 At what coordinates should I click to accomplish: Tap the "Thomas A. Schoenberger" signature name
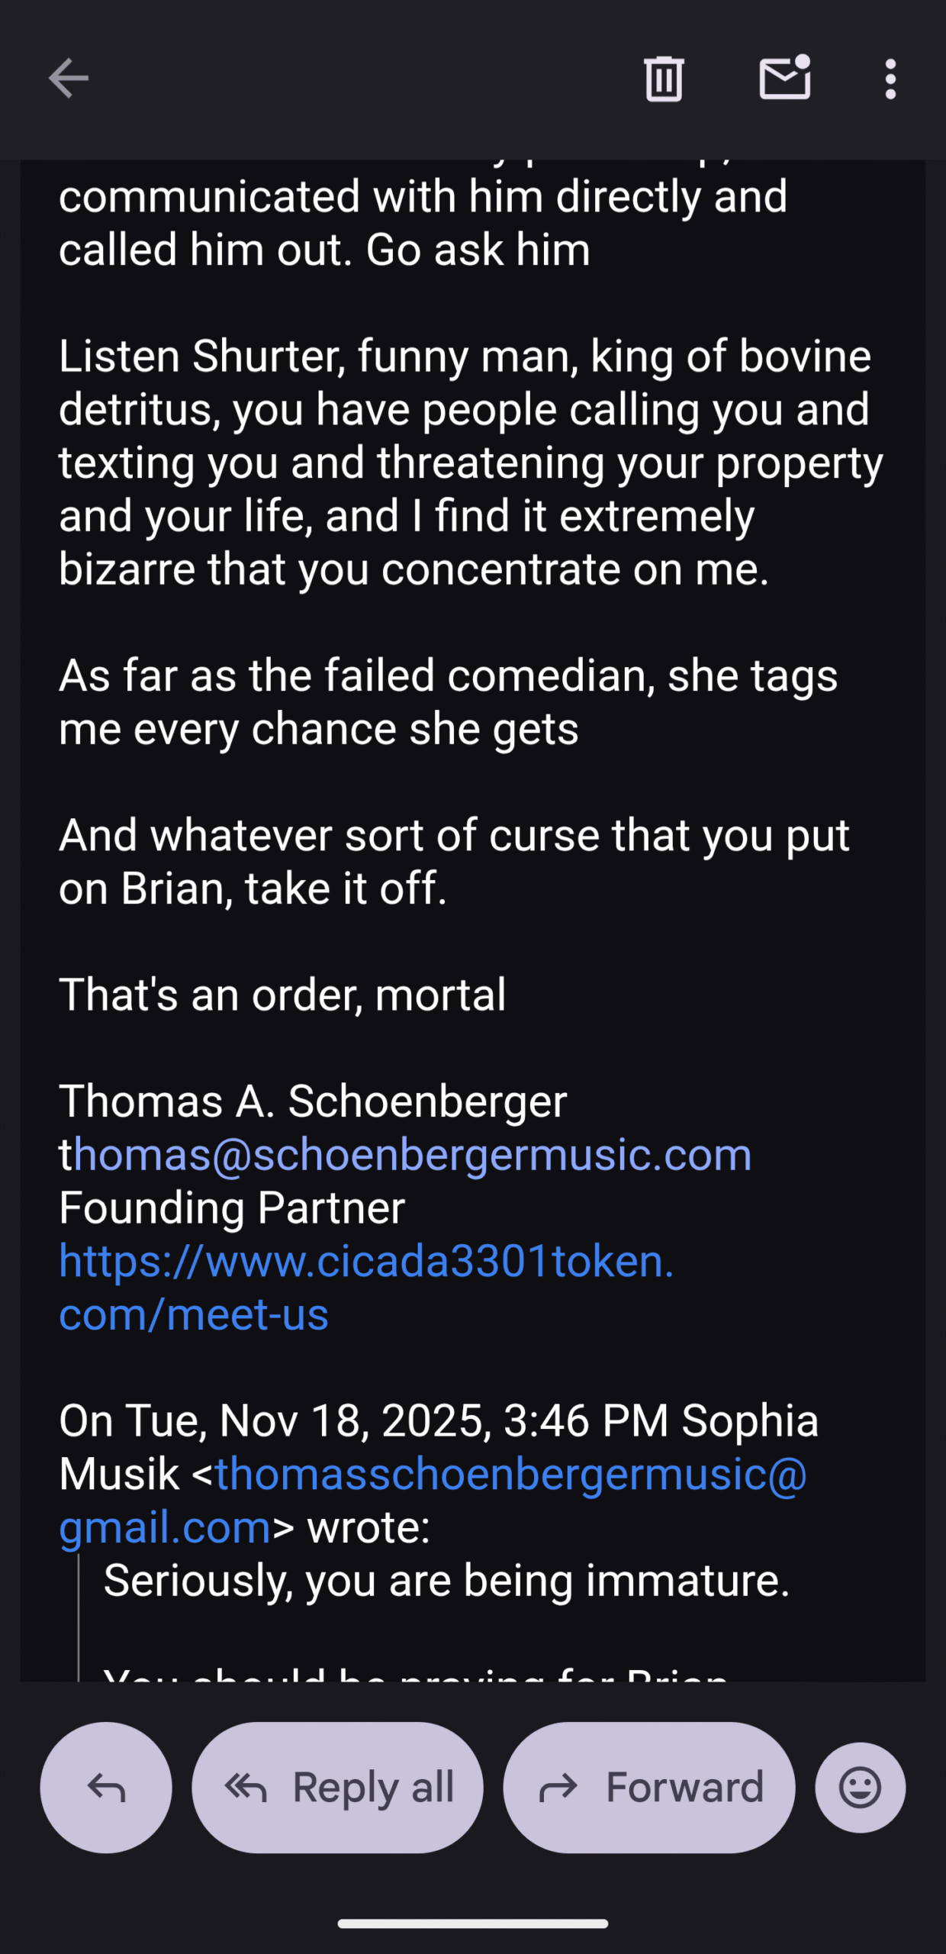coord(313,1101)
